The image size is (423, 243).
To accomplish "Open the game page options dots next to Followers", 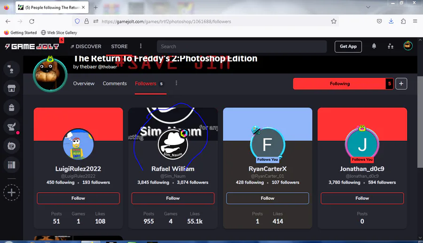I will tap(176, 83).
